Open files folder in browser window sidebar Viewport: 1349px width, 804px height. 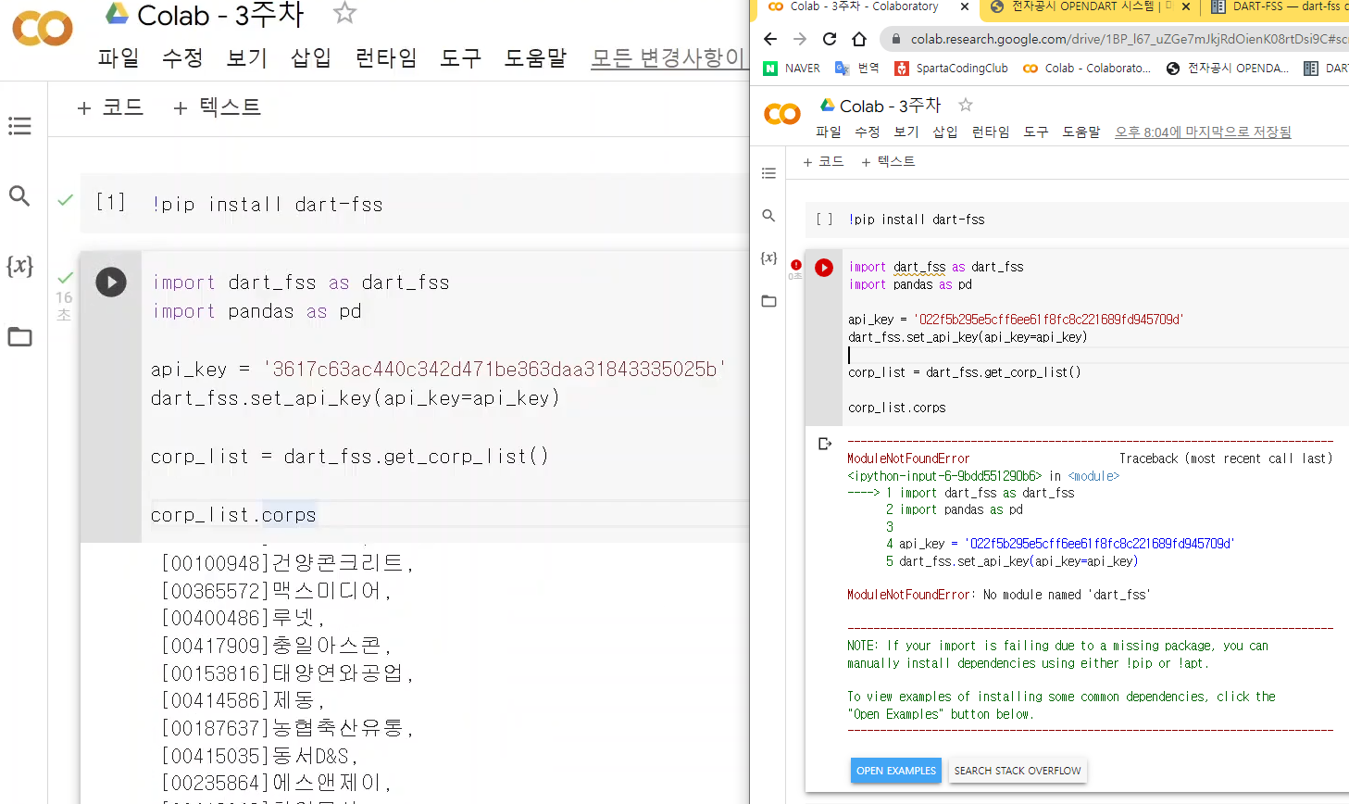pyautogui.click(x=768, y=301)
